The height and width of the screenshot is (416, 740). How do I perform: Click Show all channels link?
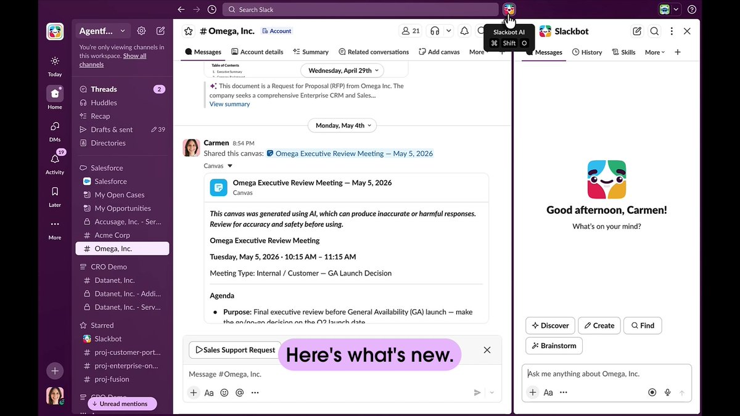[x=113, y=60]
